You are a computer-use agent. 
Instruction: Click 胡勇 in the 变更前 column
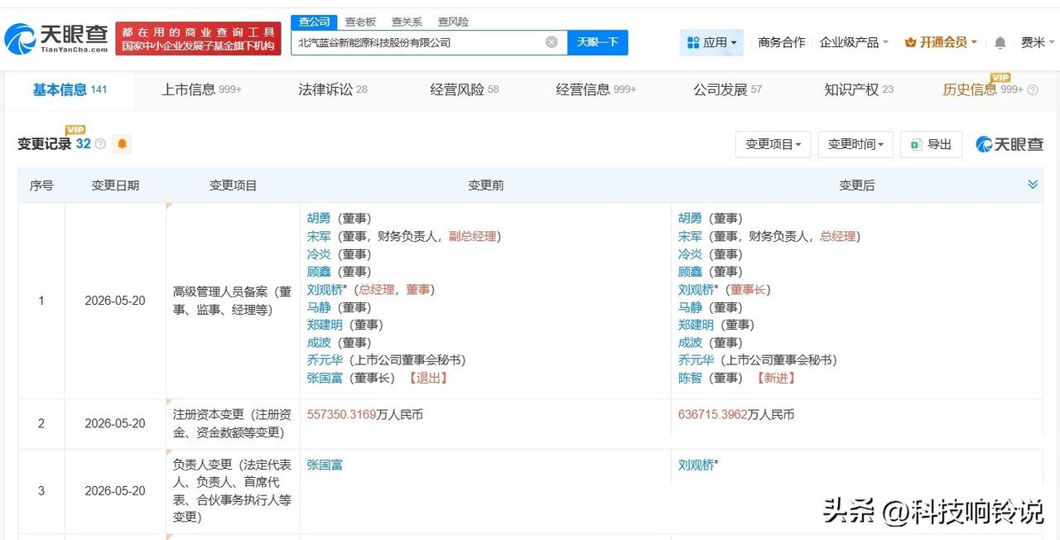click(x=319, y=218)
